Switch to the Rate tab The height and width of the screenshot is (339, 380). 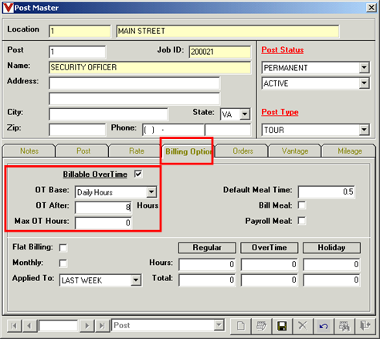click(x=137, y=151)
